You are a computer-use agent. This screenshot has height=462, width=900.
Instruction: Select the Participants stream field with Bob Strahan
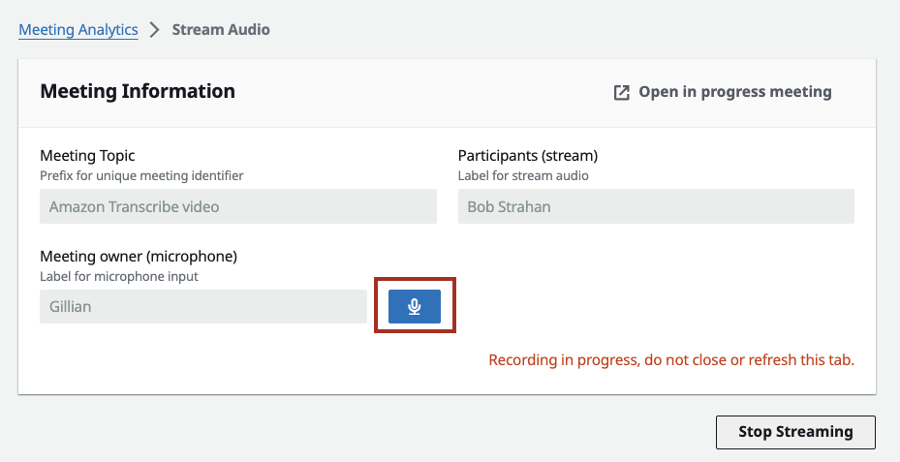(x=656, y=206)
